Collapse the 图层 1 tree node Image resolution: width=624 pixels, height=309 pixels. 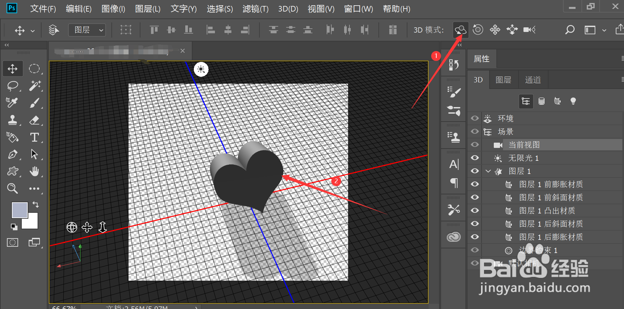(x=488, y=171)
